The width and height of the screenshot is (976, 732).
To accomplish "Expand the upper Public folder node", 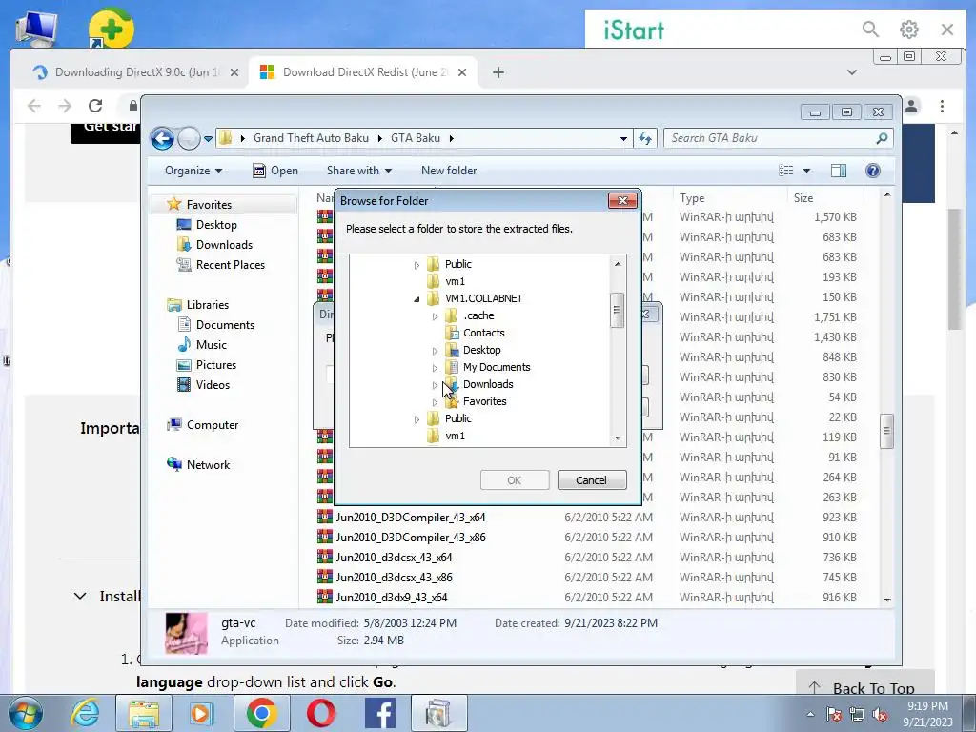I will [417, 265].
